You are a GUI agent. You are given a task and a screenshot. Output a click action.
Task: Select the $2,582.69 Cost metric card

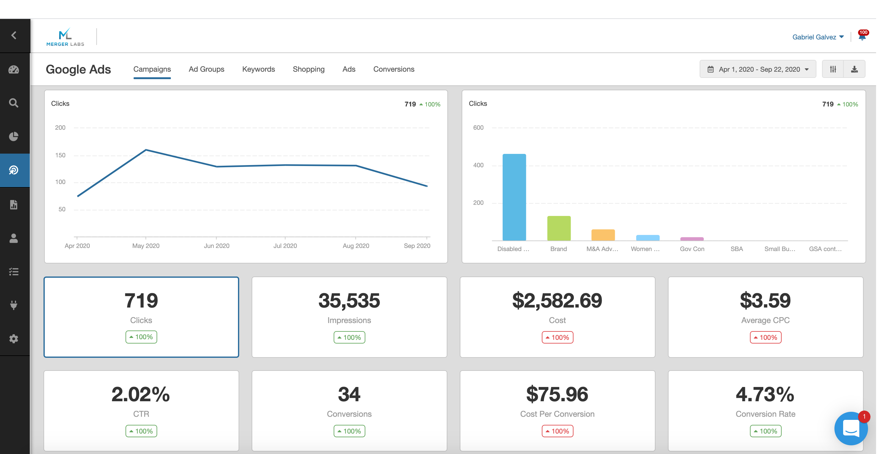pyautogui.click(x=557, y=317)
